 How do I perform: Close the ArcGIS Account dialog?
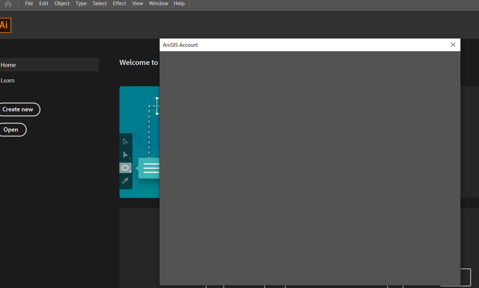click(x=453, y=45)
